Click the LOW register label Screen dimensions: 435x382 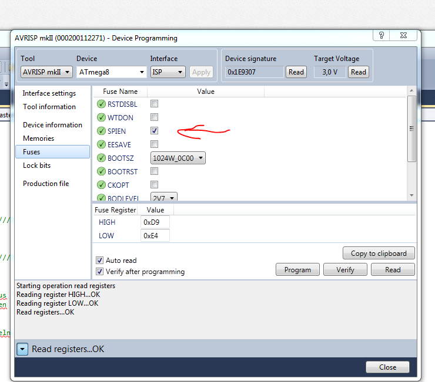click(106, 236)
